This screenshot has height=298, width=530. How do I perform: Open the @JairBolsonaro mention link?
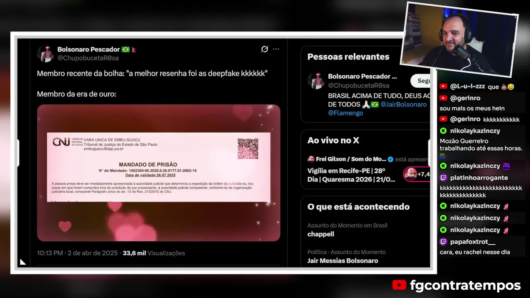click(x=404, y=104)
